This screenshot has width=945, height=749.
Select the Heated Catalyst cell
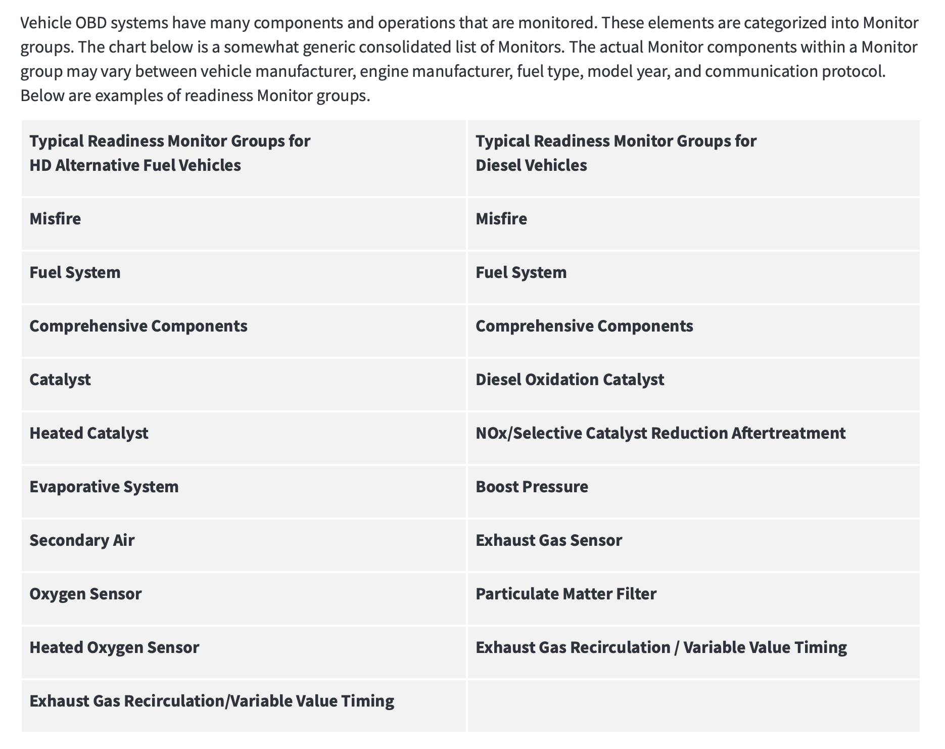point(89,433)
